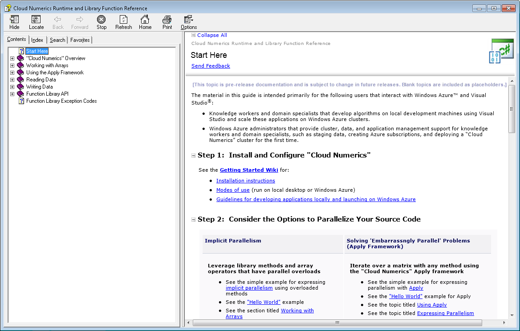Click the purple book icon beside Working with Arrays
Image resolution: width=520 pixels, height=331 pixels.
(20, 65)
